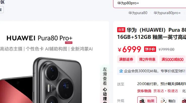This screenshot has height=103, width=186.
Task: Click the 京东物流 delivery link
Action: 144,91
